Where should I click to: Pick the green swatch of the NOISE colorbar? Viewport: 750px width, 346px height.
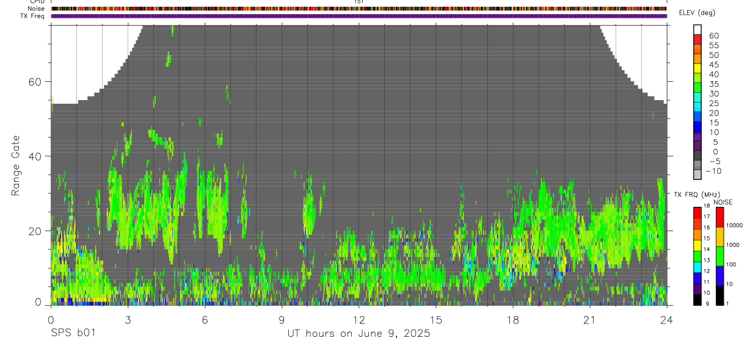719,256
